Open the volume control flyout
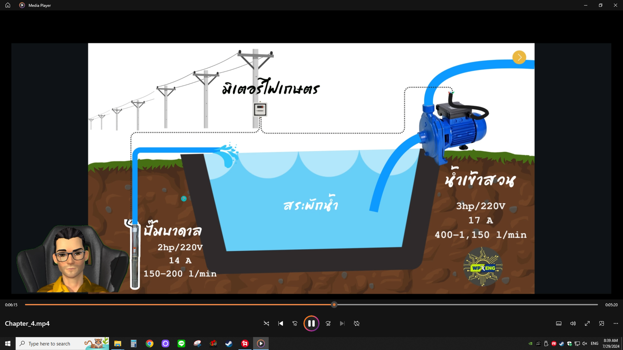The width and height of the screenshot is (623, 350). point(573,323)
